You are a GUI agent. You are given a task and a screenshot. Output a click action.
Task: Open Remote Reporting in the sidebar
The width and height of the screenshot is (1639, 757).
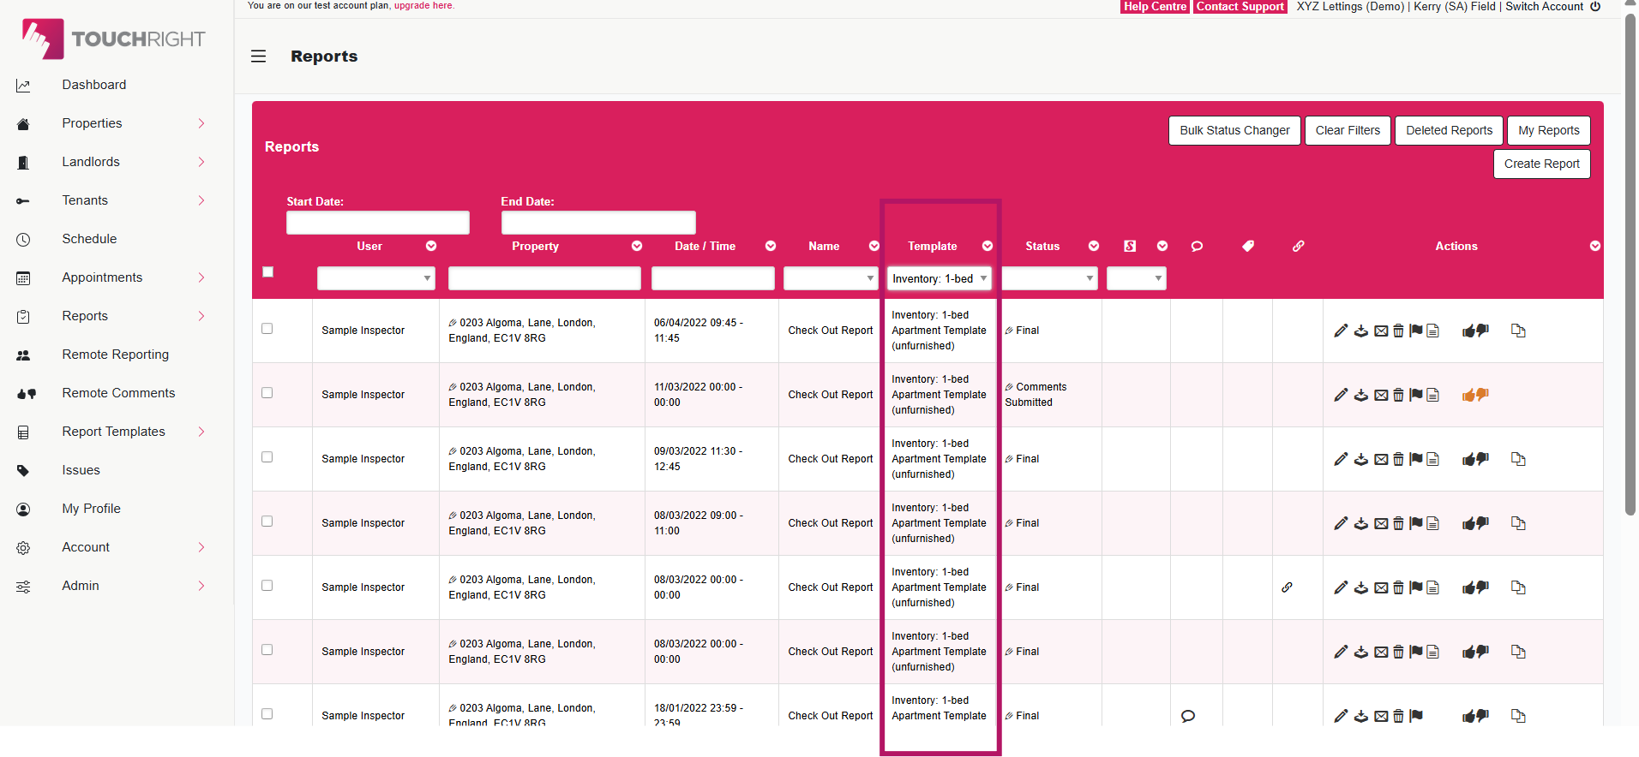click(115, 355)
